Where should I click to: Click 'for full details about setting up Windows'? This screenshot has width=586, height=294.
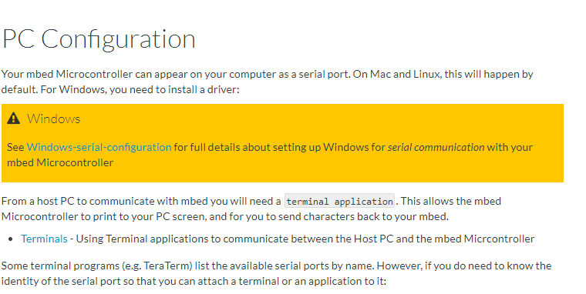click(280, 147)
